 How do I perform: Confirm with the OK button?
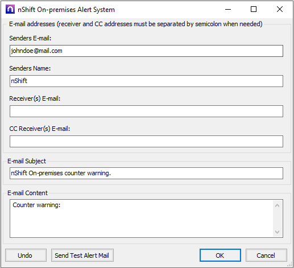tap(220, 255)
